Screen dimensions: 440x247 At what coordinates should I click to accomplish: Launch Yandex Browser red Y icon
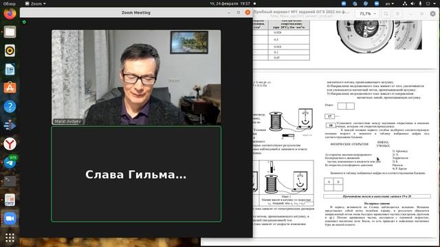[10, 144]
